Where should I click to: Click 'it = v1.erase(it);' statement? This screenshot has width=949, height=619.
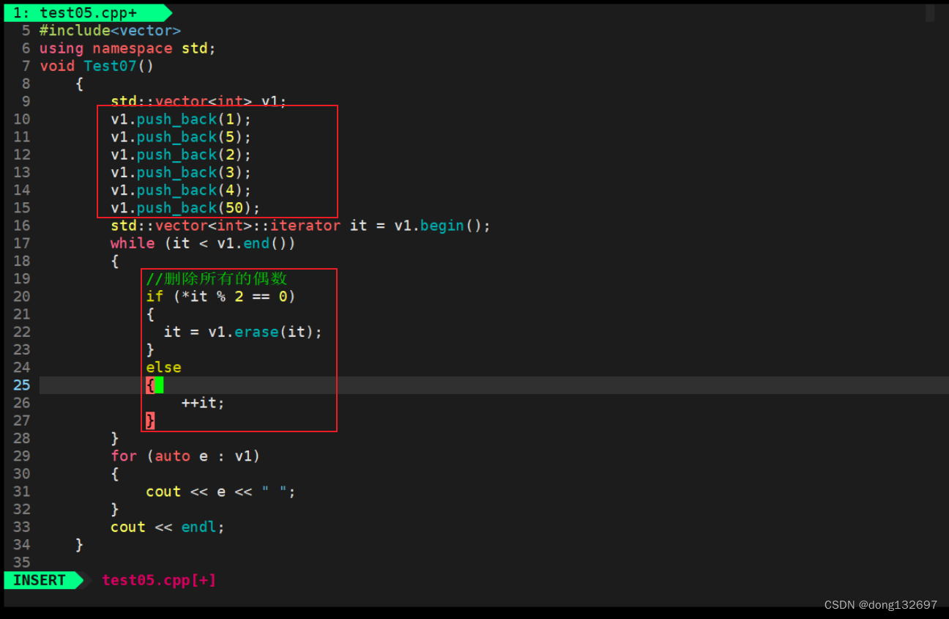coord(242,332)
